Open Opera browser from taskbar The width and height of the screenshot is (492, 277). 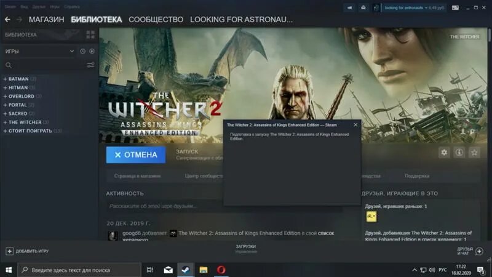point(221,270)
